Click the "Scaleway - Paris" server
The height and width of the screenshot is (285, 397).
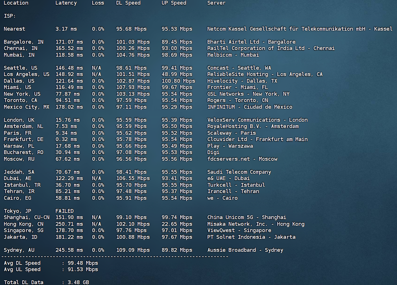pyautogui.click(x=232, y=133)
